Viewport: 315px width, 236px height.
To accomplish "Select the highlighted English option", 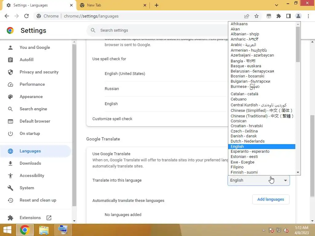I will click(261, 147).
